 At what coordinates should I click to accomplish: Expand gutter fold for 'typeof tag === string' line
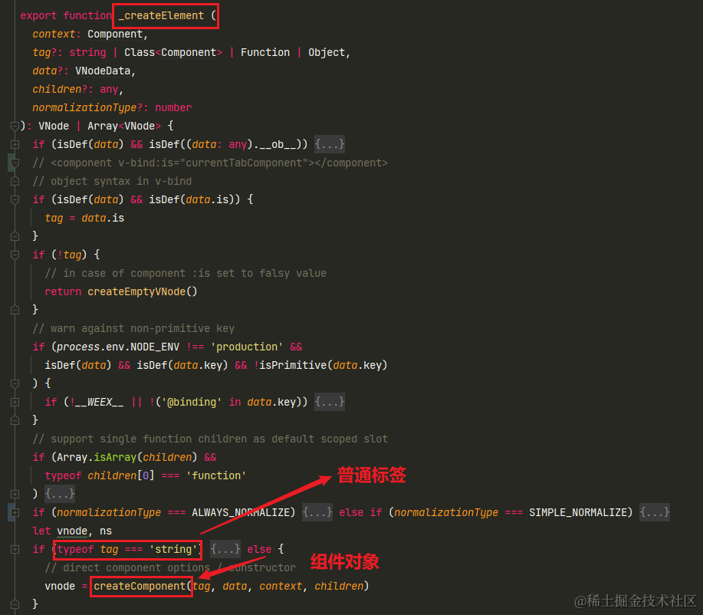[15, 549]
